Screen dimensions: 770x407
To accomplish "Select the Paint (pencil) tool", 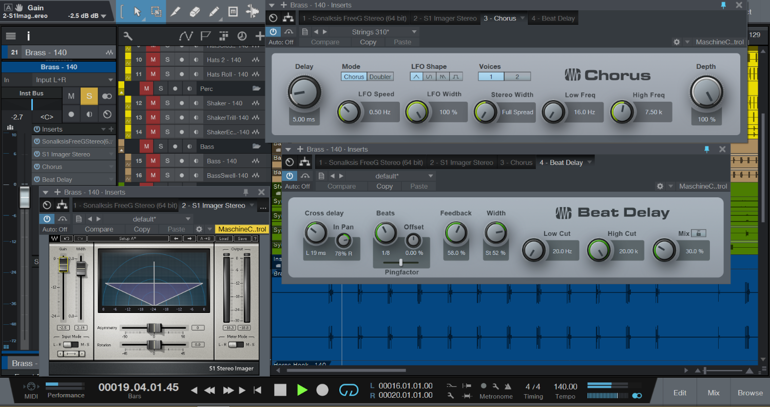I will point(214,12).
